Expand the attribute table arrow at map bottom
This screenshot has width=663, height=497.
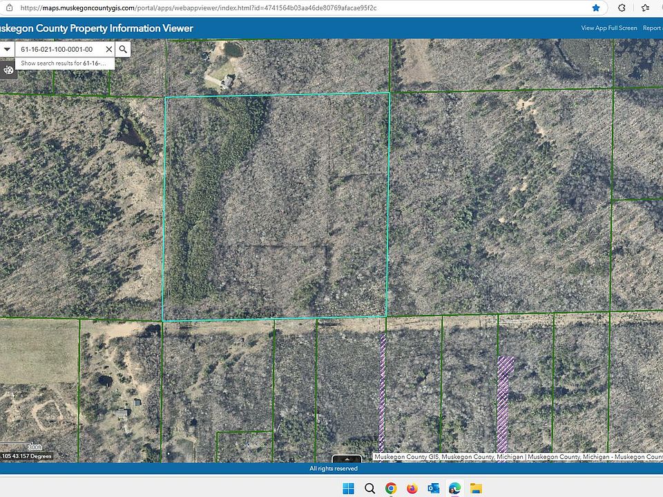(347, 458)
